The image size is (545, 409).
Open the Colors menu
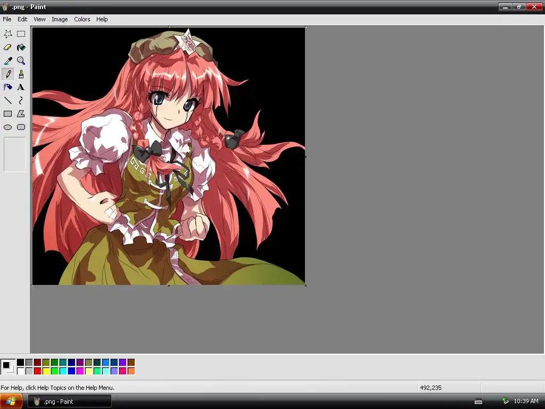click(x=82, y=19)
